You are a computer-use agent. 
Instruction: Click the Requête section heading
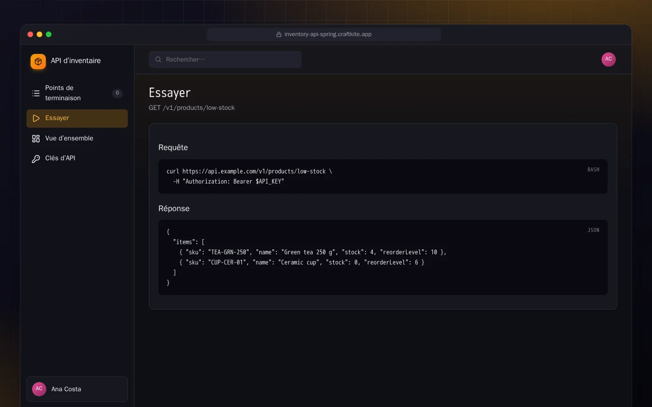173,148
